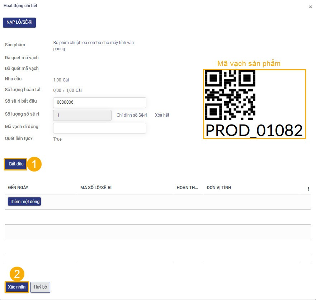Click the NẠP LÔ/SÊ-RI button
Image resolution: width=316 pixels, height=300 pixels.
point(19,22)
